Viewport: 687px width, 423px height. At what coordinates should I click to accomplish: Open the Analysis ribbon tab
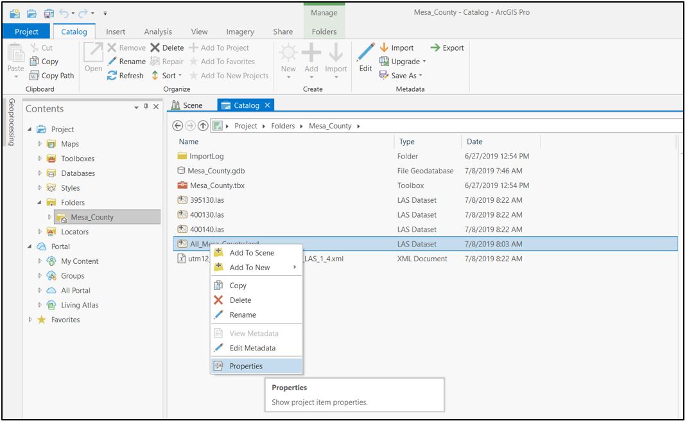(x=158, y=31)
